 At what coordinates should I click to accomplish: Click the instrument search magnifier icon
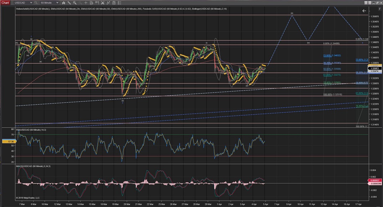tap(36, 3)
